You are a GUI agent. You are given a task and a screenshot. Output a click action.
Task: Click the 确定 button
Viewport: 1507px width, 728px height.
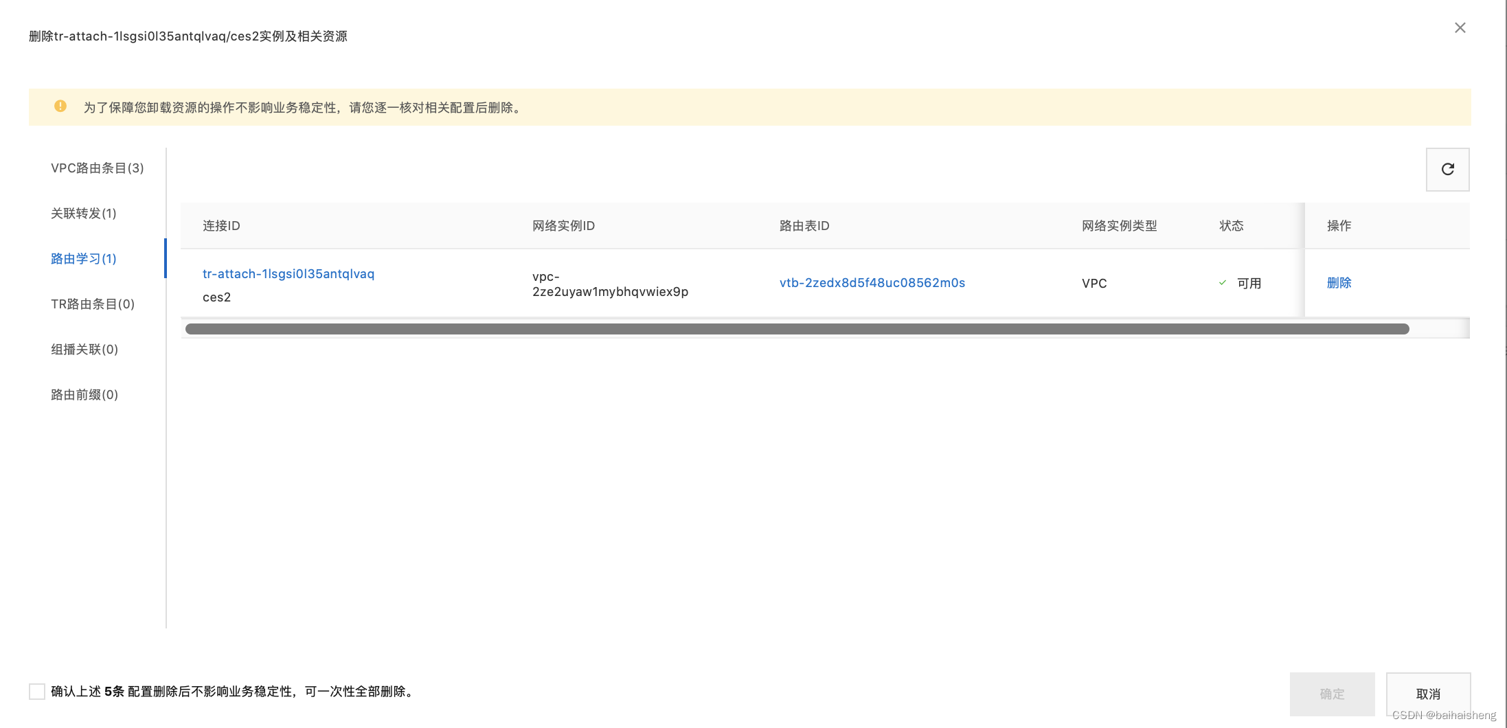pos(1332,694)
